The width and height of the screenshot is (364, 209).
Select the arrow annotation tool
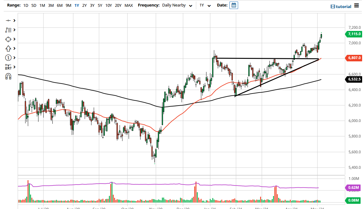coord(8,48)
